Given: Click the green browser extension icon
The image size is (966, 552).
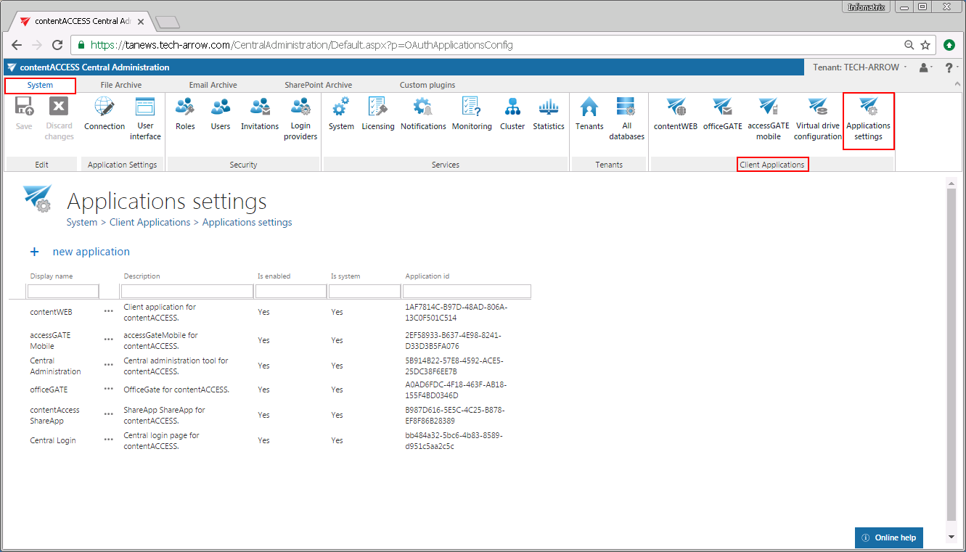Looking at the screenshot, I should click(949, 45).
